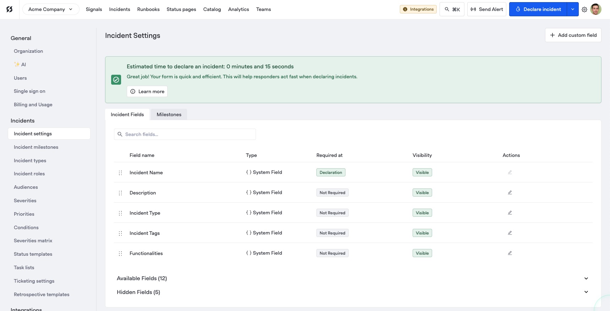This screenshot has width=610, height=311.
Task: Open the Declare incident dropdown arrow
Action: [x=573, y=9]
